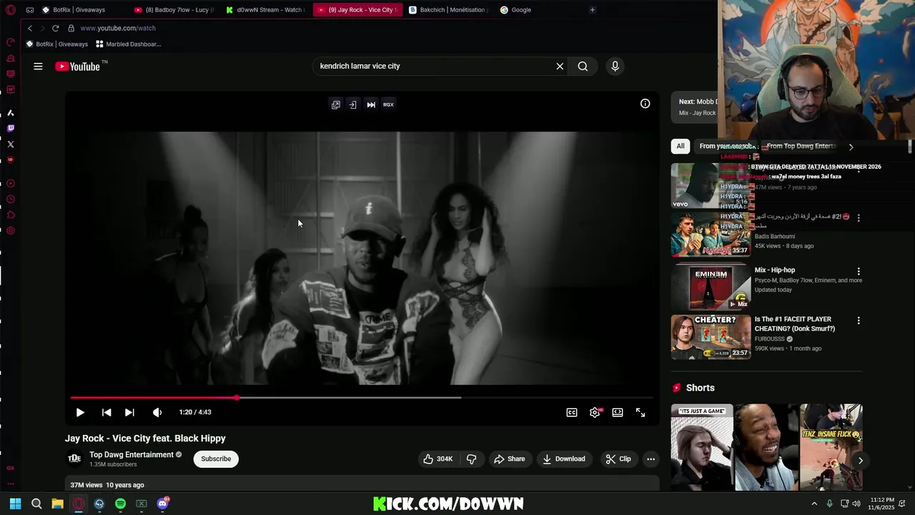Go back in browser history
Viewport: 915px width, 515px height.
pyautogui.click(x=30, y=28)
